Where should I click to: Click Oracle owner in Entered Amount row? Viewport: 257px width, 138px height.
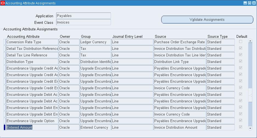click(69, 127)
